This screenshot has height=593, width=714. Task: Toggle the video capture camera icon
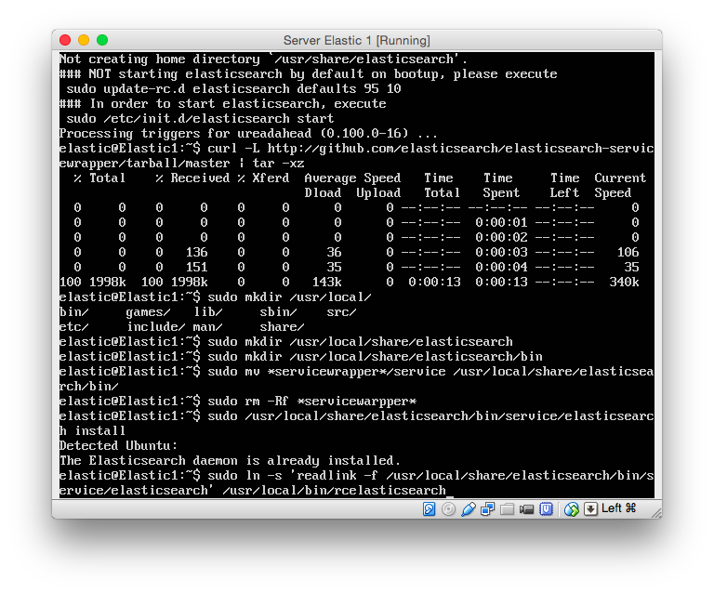(x=527, y=508)
